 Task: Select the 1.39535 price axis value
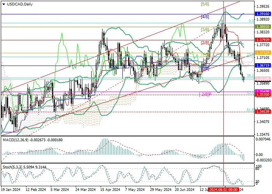(x=263, y=7)
